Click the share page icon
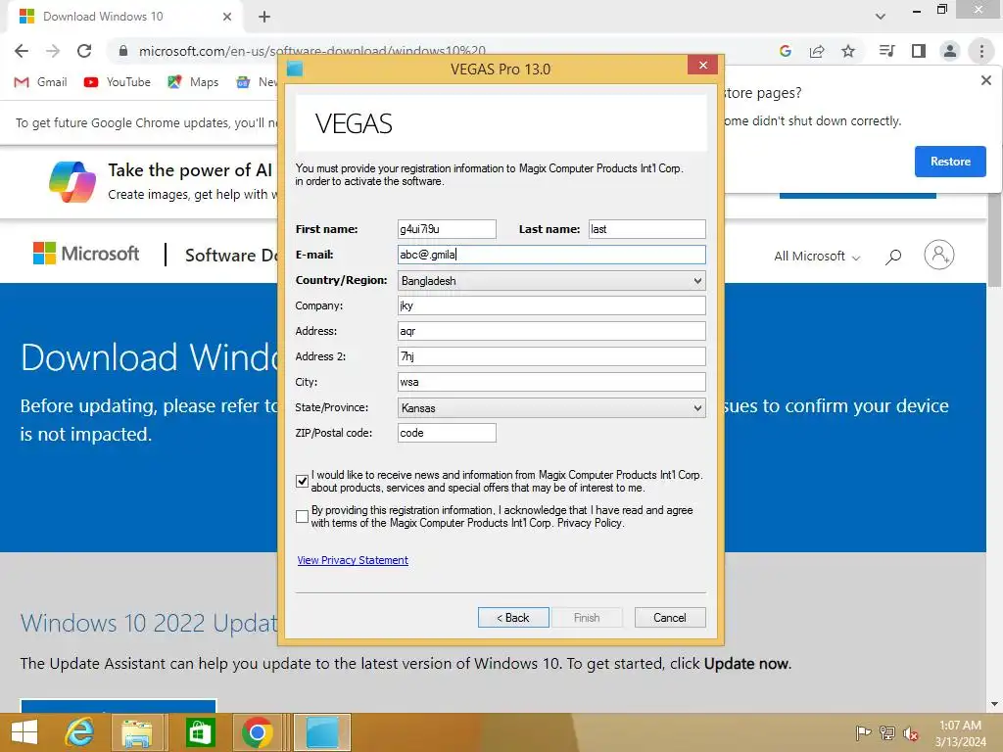 click(817, 51)
